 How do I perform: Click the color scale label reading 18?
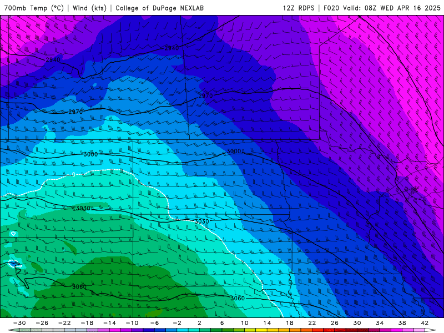click(289, 323)
